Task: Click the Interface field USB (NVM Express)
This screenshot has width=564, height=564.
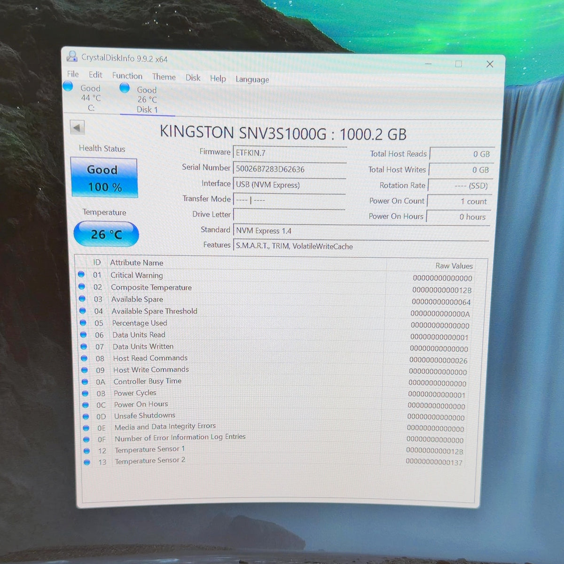Action: coord(289,185)
